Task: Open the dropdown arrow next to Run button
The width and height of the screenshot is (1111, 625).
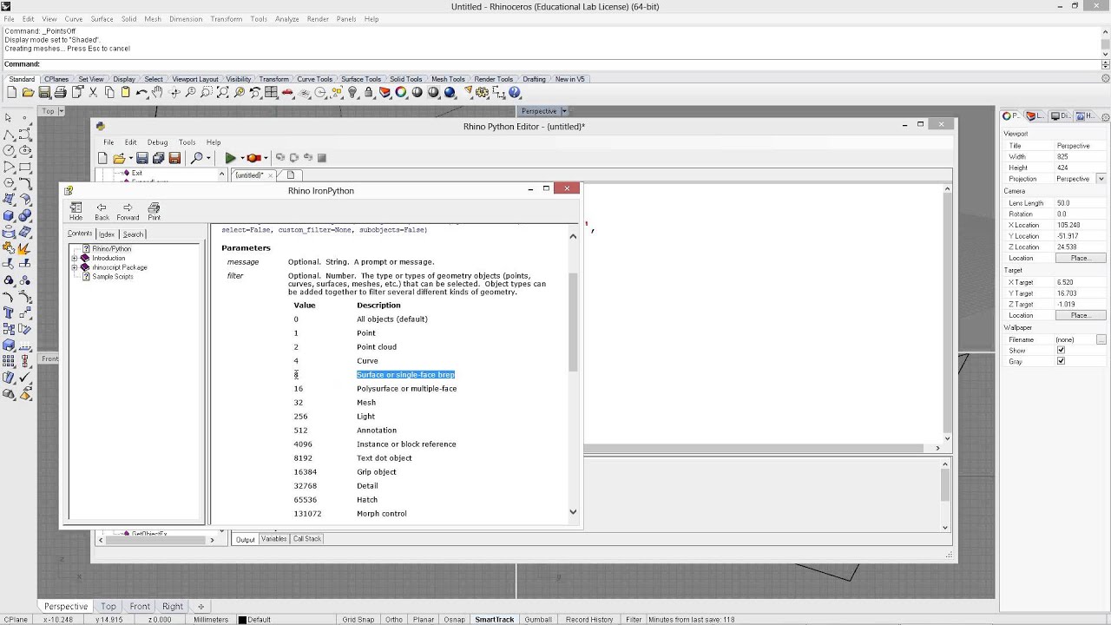Action: tap(242, 158)
